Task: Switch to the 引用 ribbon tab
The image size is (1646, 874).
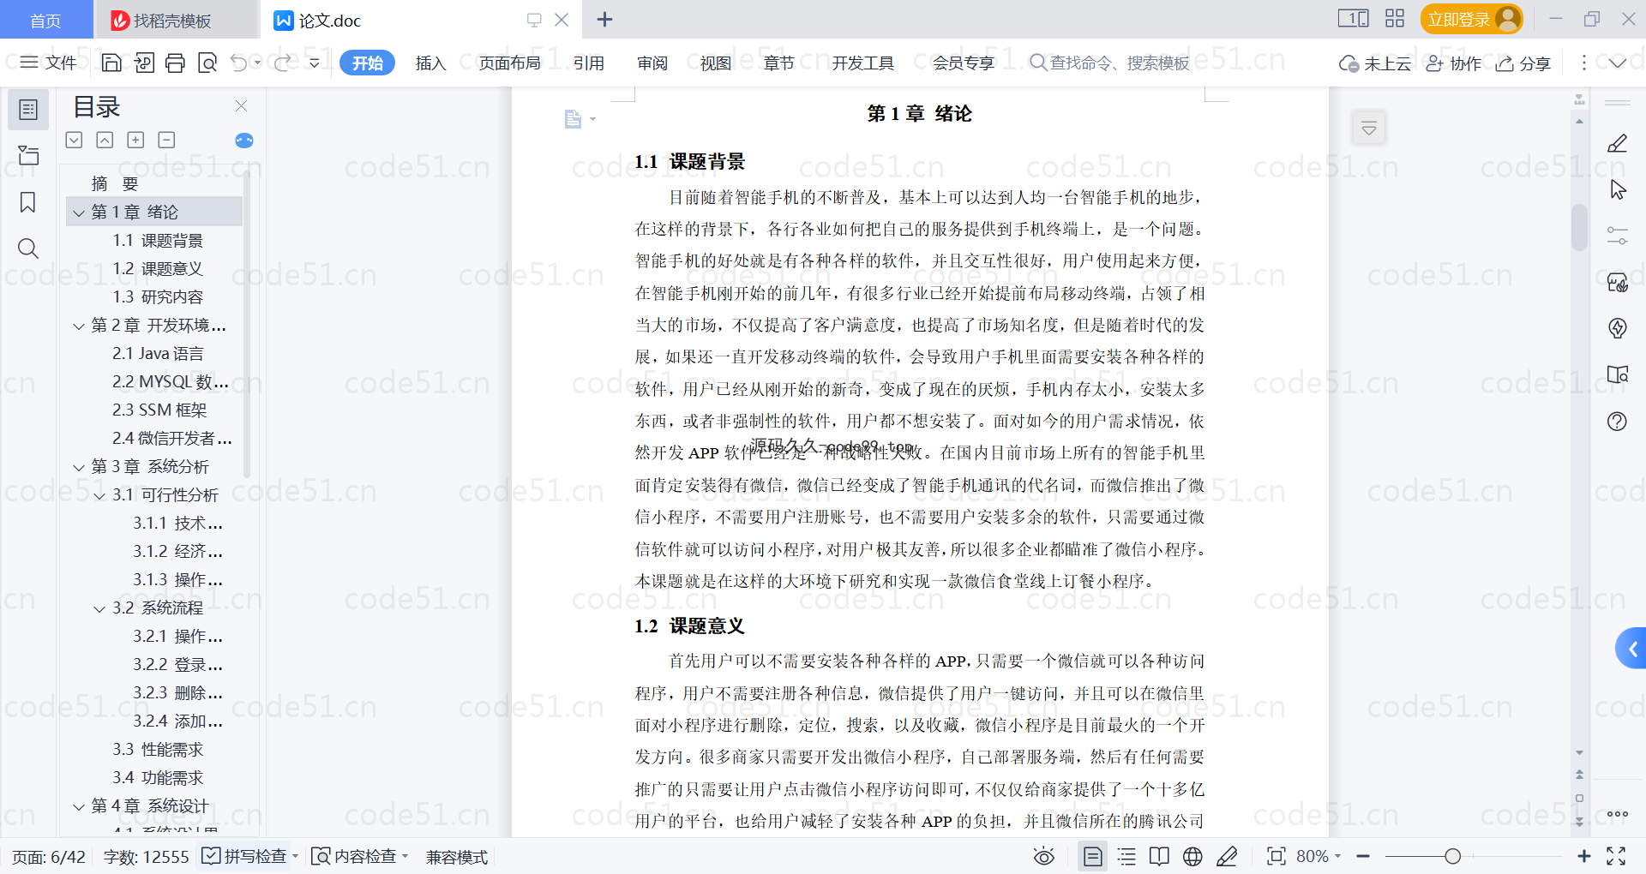Action: (x=588, y=63)
